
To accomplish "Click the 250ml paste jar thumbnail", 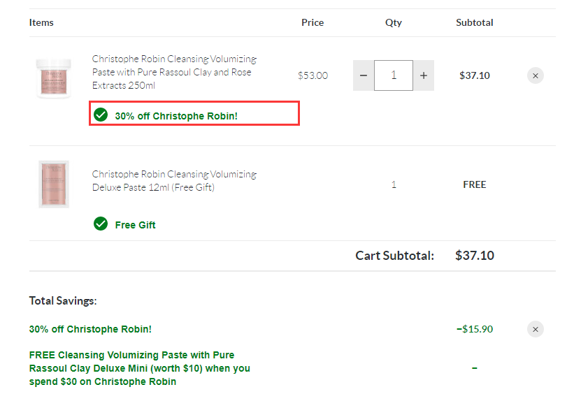I will click(54, 78).
